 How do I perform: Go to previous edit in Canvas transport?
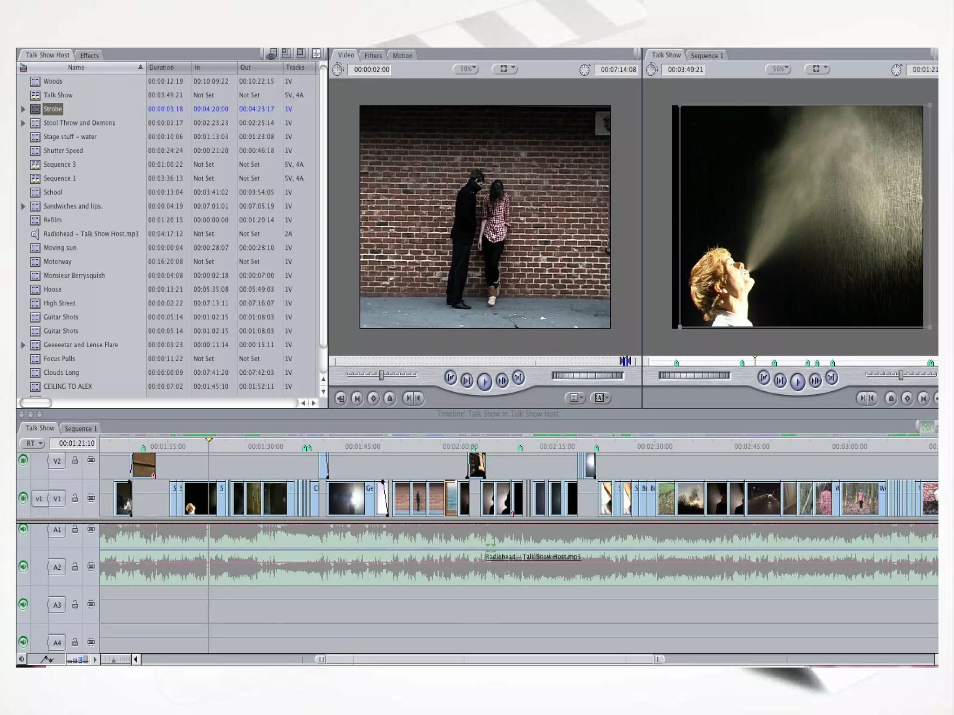coord(763,378)
